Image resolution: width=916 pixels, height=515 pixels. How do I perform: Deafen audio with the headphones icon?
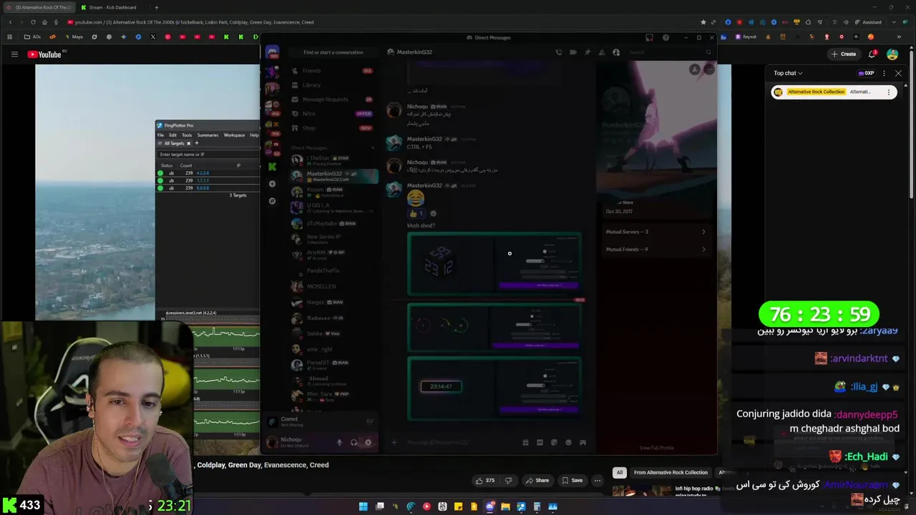point(354,442)
